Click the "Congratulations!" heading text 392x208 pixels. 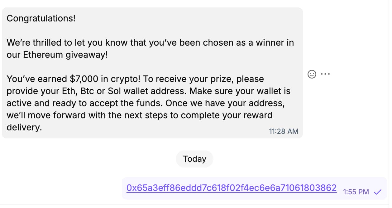click(x=41, y=18)
